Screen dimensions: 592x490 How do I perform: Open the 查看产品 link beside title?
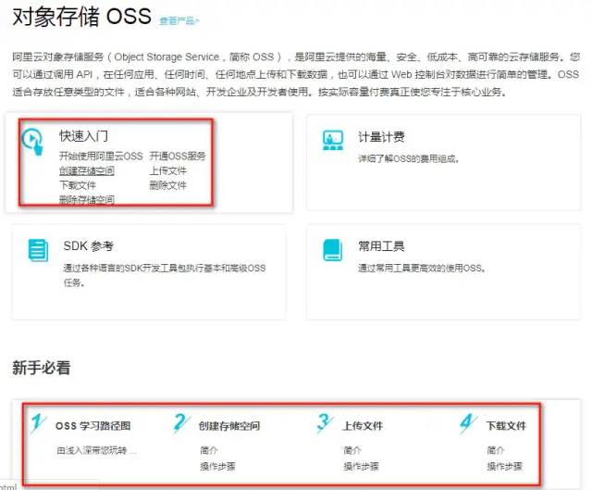pyautogui.click(x=179, y=20)
